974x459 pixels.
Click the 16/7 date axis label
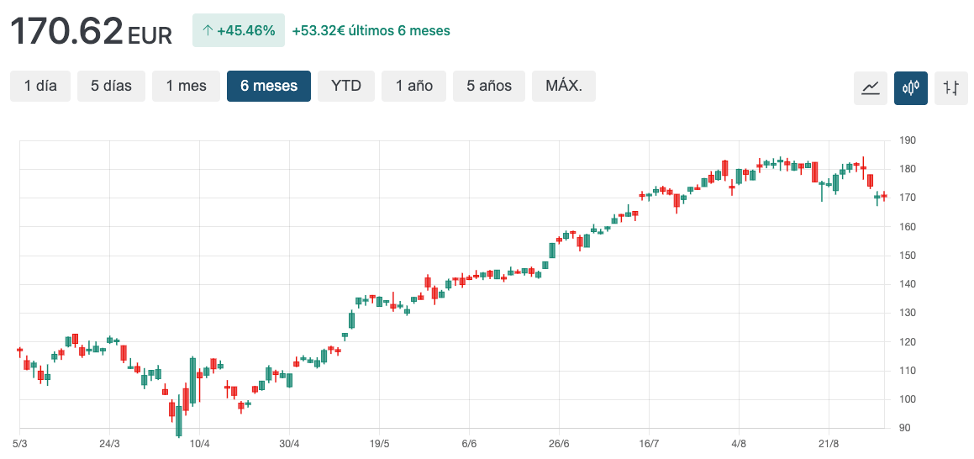click(x=649, y=444)
